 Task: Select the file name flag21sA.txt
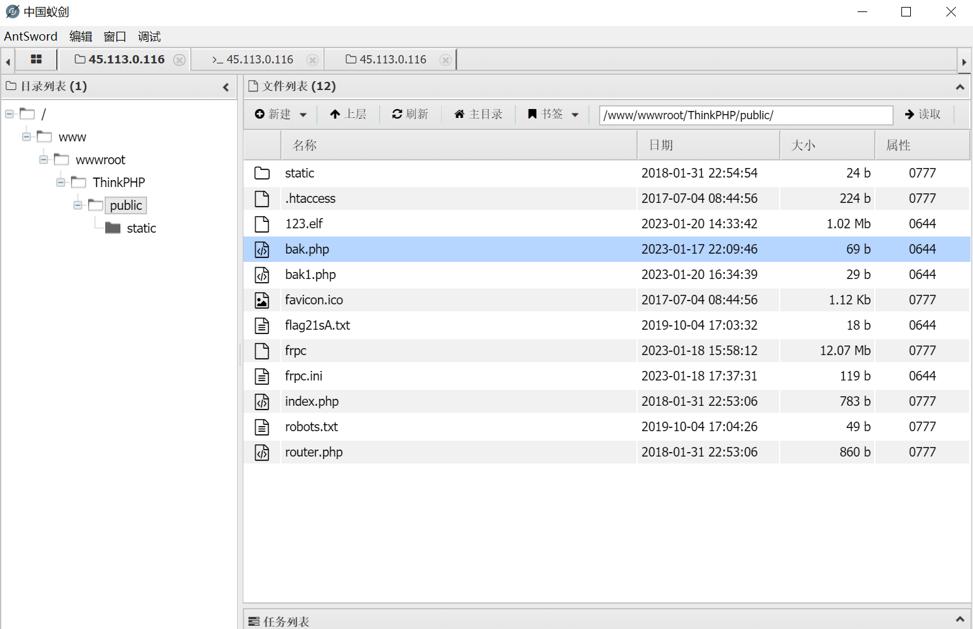[x=318, y=325]
